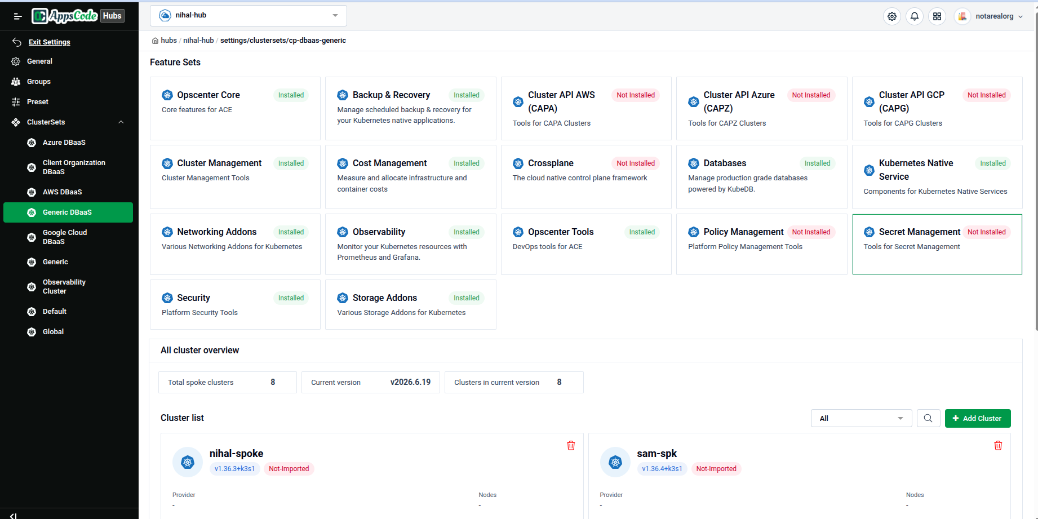Click the AppsCode Hubs logo
This screenshot has width=1038, height=519.
[78, 16]
